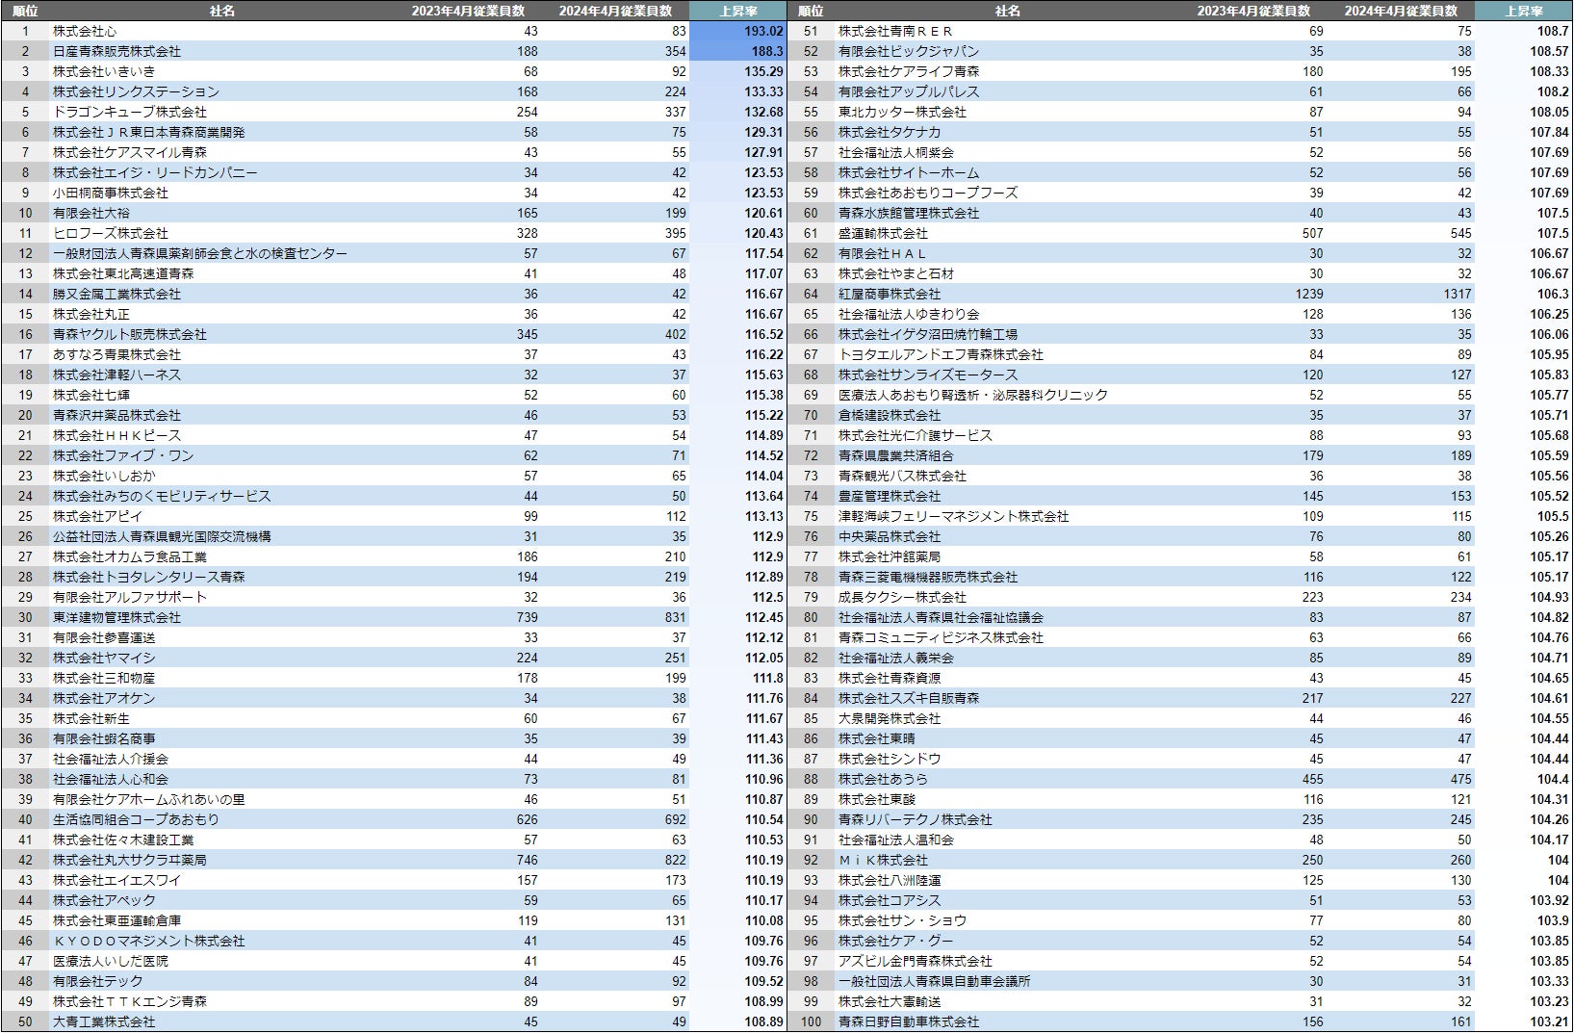Select 生活協同組合コープあおもり
Viewport: 1574px width, 1034px height.
[x=136, y=819]
